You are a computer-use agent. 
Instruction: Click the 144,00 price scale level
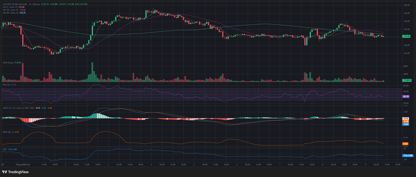406,13
